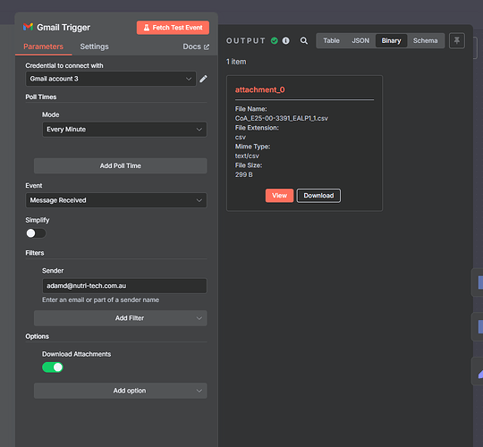Click Fetch Test Event button
Screen dimensions: 483x447
coord(173,28)
